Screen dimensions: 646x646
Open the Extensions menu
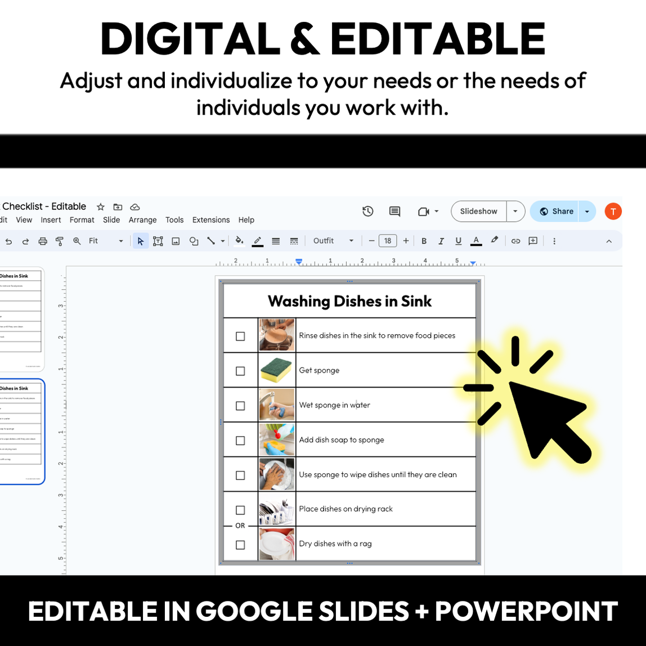(x=211, y=220)
